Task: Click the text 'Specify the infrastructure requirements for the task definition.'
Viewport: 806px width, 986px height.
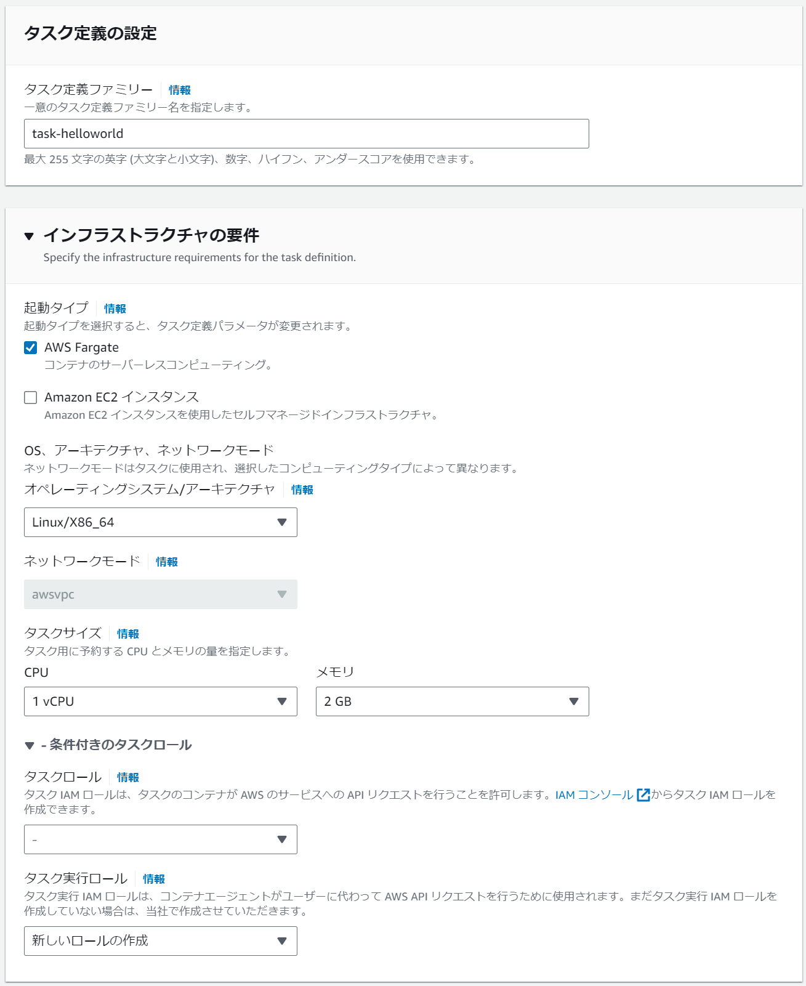Action: [199, 257]
